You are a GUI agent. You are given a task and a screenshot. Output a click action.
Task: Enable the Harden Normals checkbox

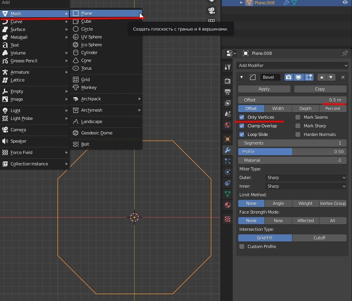[x=298, y=134]
